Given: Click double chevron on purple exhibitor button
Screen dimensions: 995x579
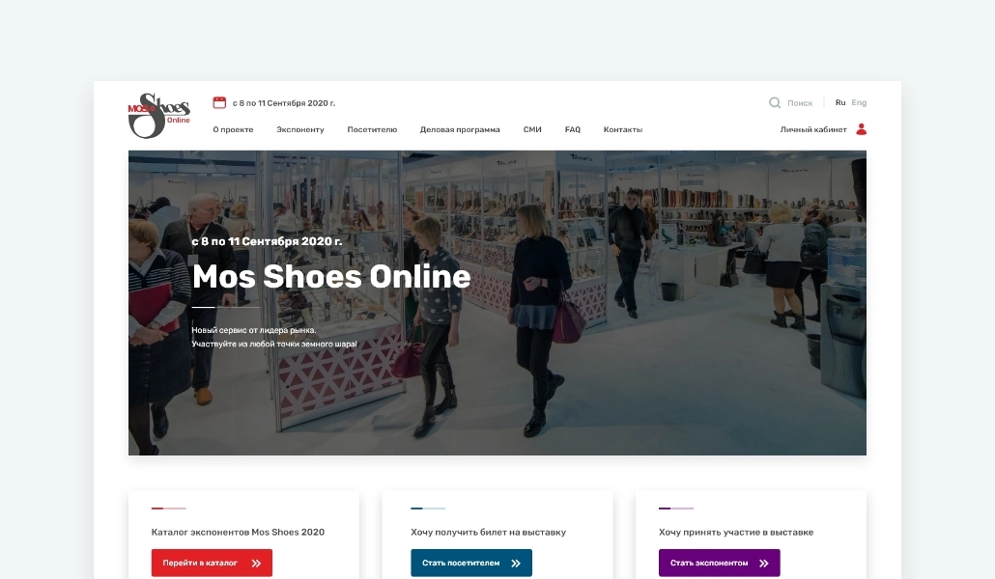Looking at the screenshot, I should click(x=764, y=563).
